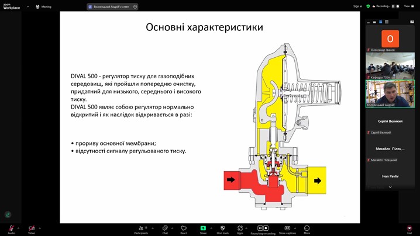The height and width of the screenshot is (236, 420).
Task: Open the More options menu
Action: click(x=307, y=230)
